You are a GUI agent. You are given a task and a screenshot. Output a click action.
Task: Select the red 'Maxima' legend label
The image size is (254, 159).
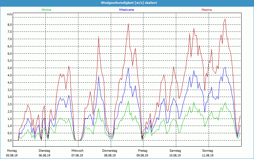(207, 10)
